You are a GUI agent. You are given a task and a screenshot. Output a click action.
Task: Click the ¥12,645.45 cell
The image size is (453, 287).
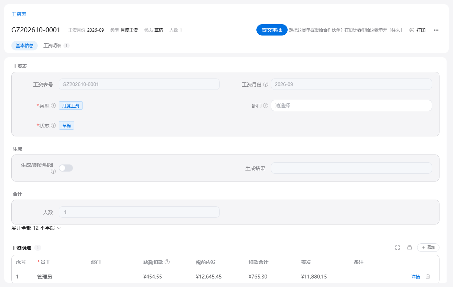tap(209, 276)
